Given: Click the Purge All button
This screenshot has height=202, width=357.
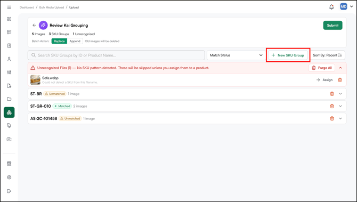Looking at the screenshot, I should pyautogui.click(x=322, y=68).
